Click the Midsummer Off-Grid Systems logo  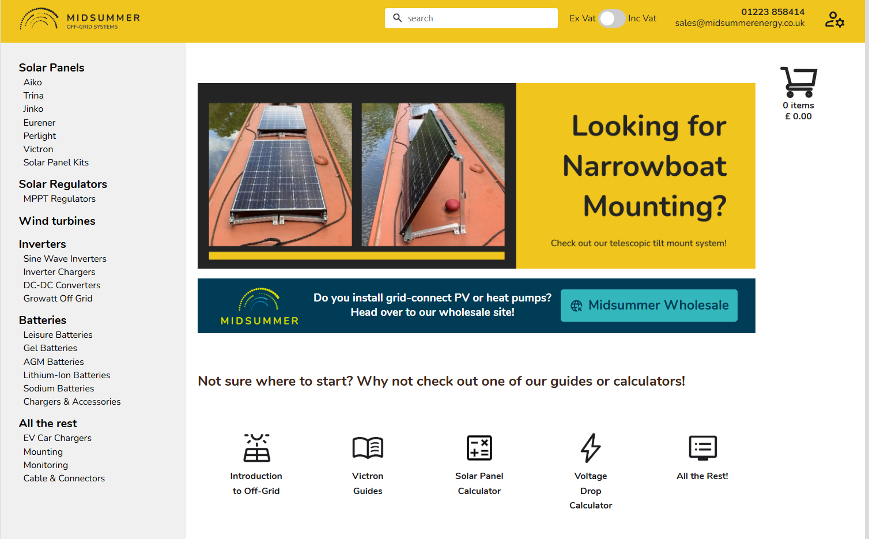(80, 19)
